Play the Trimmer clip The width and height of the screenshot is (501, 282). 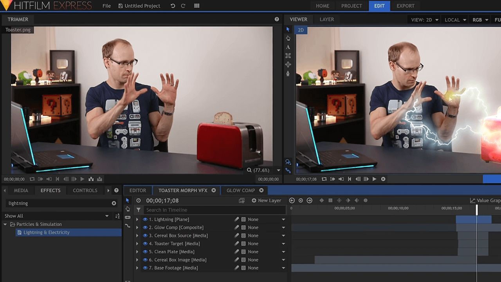point(82,179)
